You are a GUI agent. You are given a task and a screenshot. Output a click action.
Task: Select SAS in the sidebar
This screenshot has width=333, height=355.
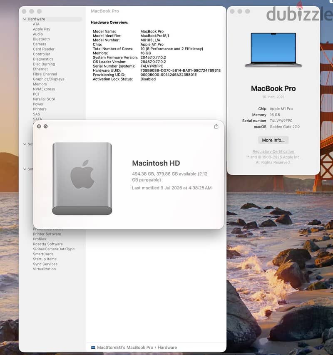[37, 114]
